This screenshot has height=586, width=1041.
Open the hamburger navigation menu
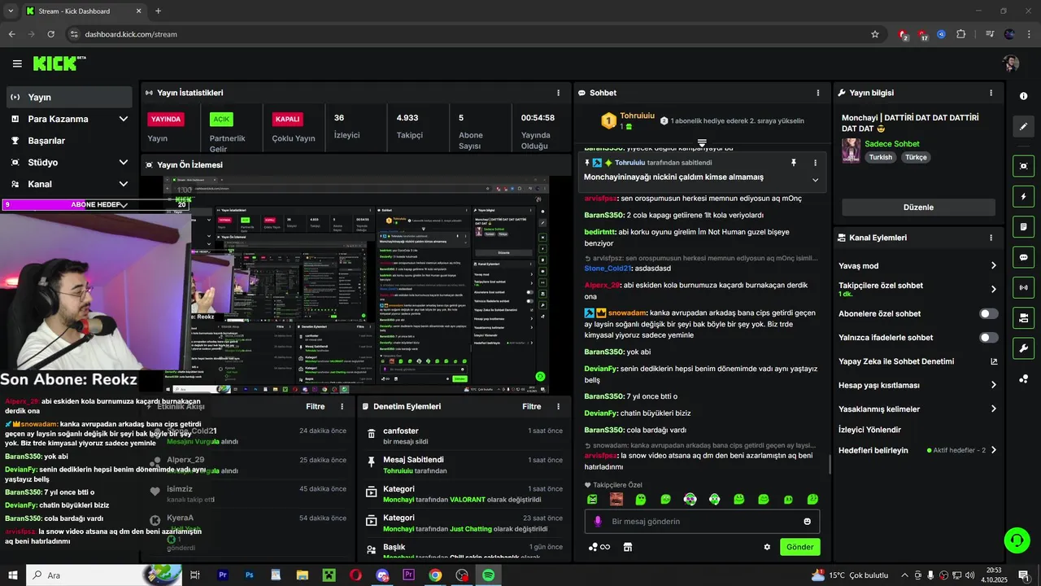17,63
